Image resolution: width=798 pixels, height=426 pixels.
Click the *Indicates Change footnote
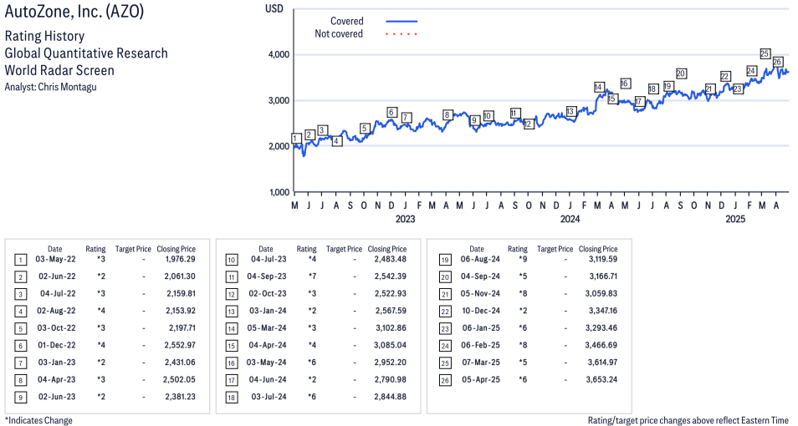coord(38,420)
